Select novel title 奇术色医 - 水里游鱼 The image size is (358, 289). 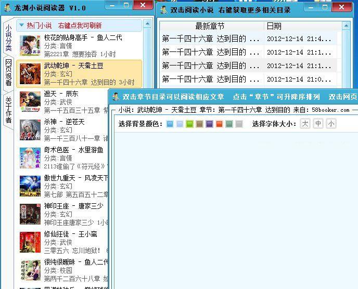pos(73,150)
